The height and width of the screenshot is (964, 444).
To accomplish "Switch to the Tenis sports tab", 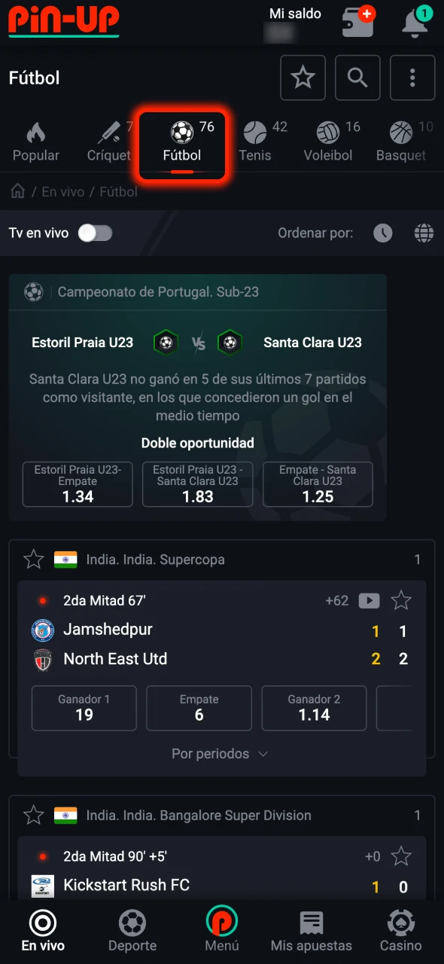I will 254,143.
